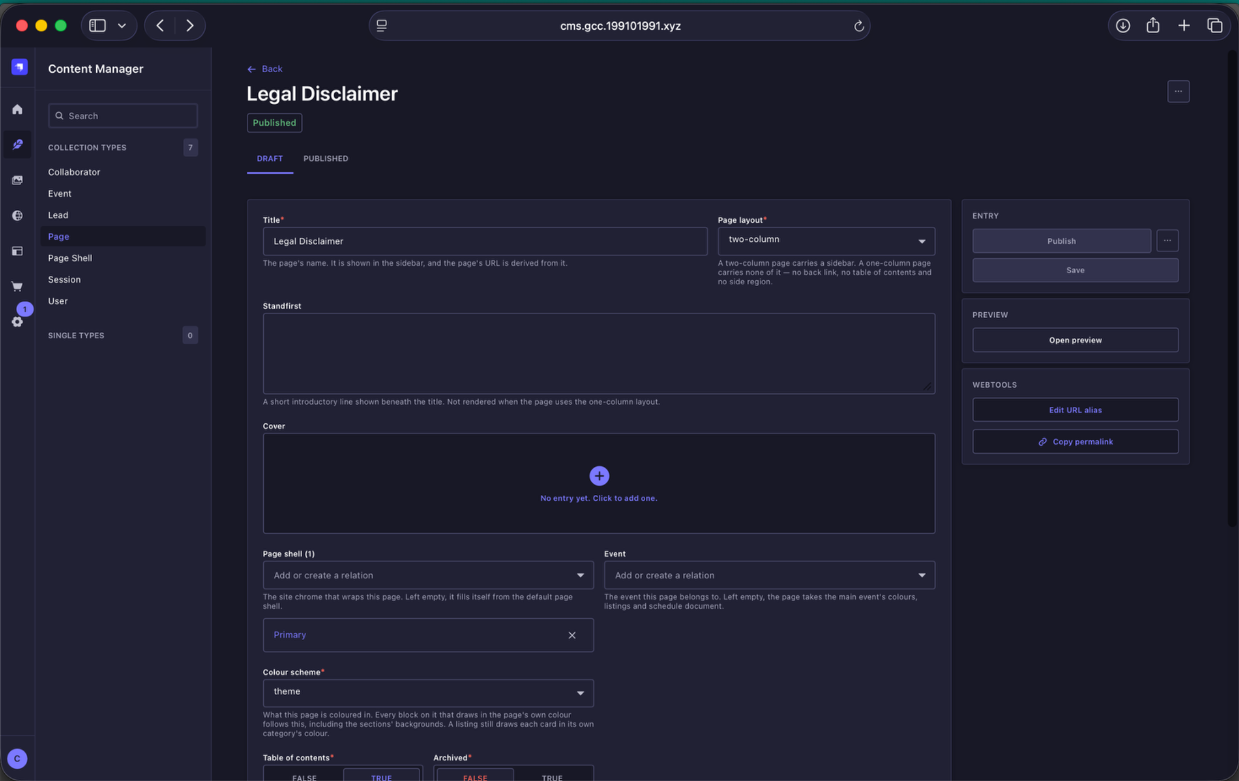Open the Event collection type
The width and height of the screenshot is (1239, 781).
pos(59,194)
